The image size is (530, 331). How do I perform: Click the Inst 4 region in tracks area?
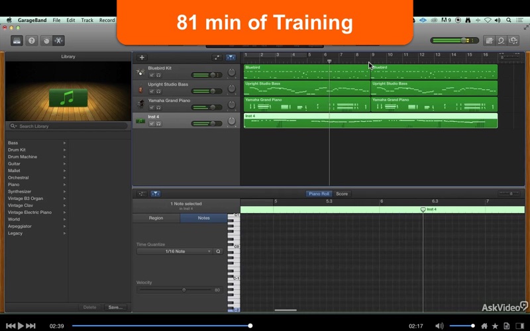coord(370,120)
